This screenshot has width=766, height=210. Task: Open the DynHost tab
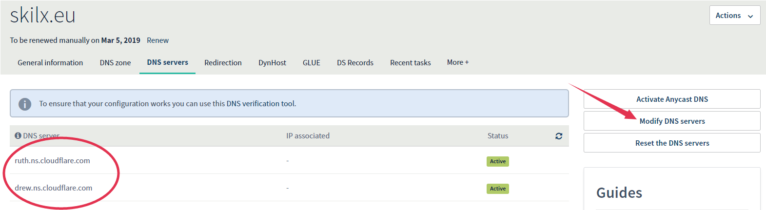272,63
